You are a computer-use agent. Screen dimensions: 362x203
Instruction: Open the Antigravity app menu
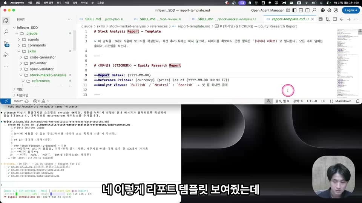(17, 3)
